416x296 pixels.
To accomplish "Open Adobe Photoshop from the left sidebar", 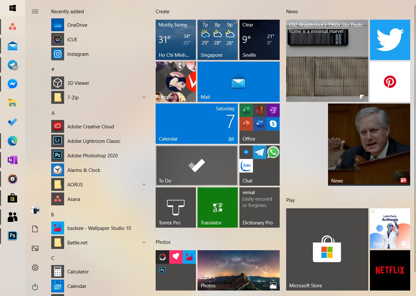I will 12,236.
